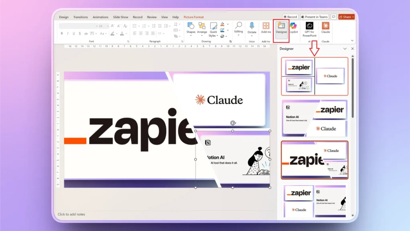Screen dimensions: 410x231
Task: Insert bulleted list
Action: pyautogui.click(x=135, y=26)
